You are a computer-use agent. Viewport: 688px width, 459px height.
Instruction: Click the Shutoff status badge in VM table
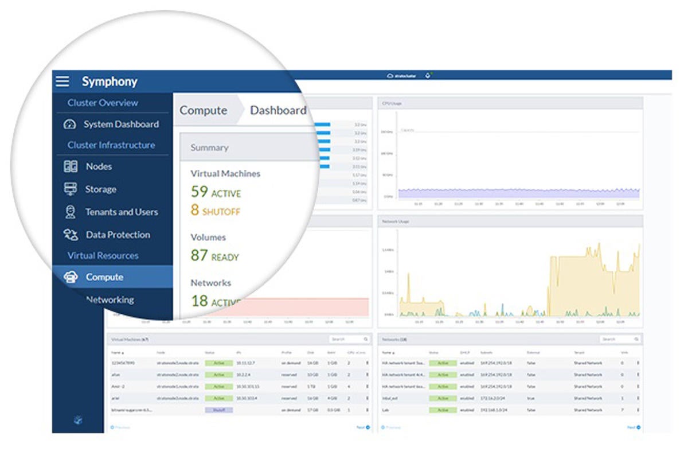point(218,410)
